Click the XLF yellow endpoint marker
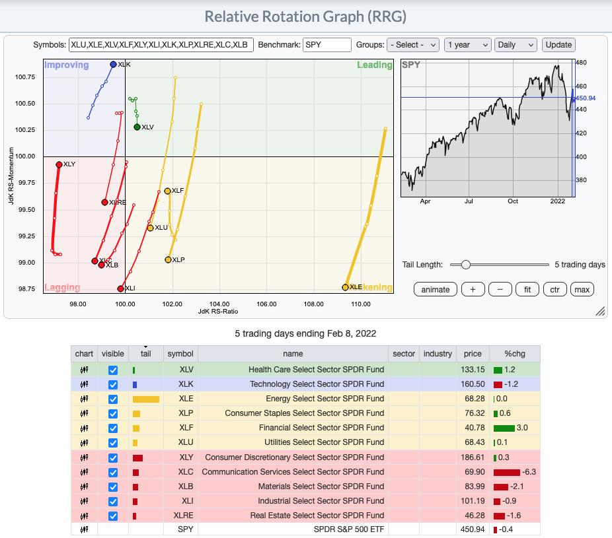This screenshot has width=612, height=538. click(x=167, y=191)
